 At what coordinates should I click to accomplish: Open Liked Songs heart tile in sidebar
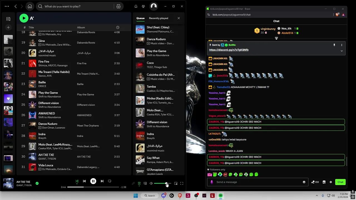[x=8, y=99]
